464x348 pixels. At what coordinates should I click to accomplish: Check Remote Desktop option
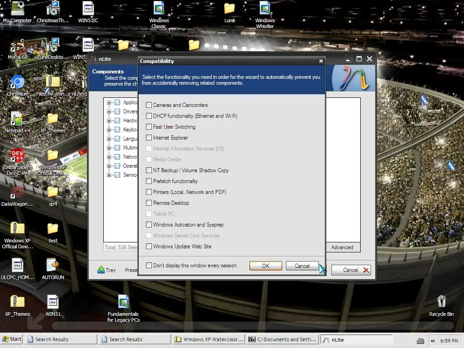click(149, 203)
